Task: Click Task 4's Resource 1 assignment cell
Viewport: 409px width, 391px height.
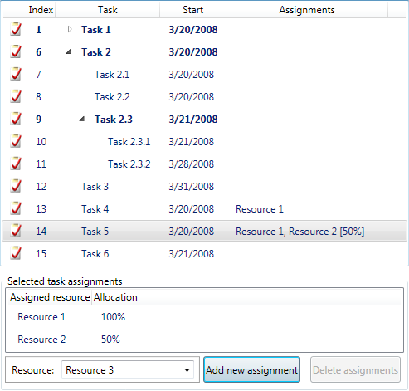Action: tap(260, 209)
